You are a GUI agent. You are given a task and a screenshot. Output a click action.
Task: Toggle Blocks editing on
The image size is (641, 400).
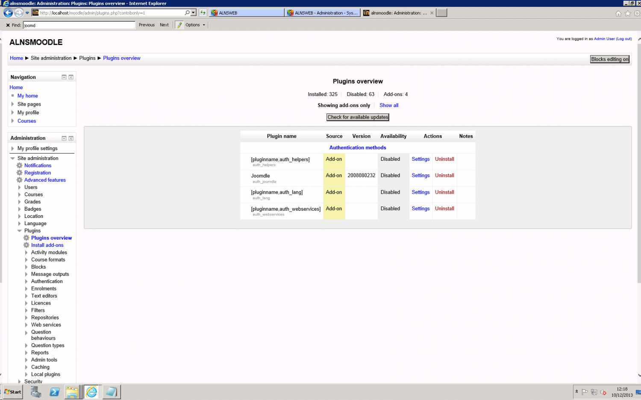pyautogui.click(x=609, y=59)
